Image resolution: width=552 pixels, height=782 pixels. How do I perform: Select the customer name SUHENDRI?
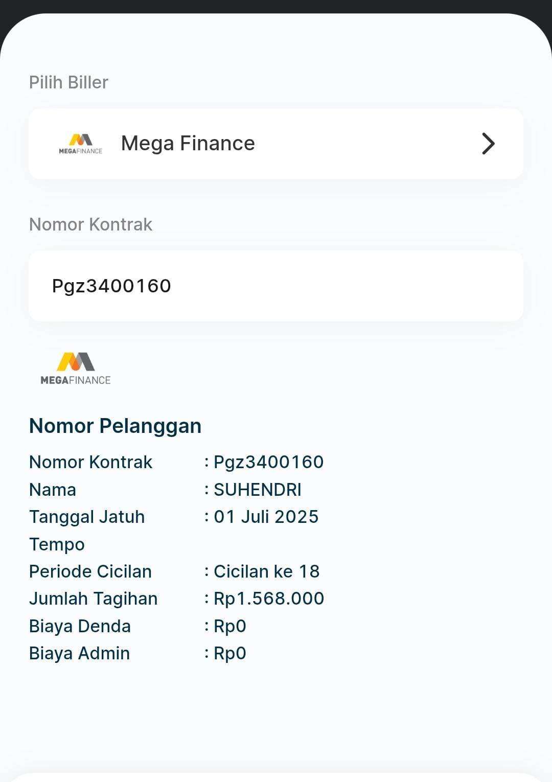(x=258, y=490)
